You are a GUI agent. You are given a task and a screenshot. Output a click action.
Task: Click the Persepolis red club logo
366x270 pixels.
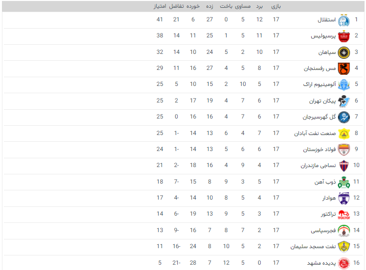click(344, 36)
